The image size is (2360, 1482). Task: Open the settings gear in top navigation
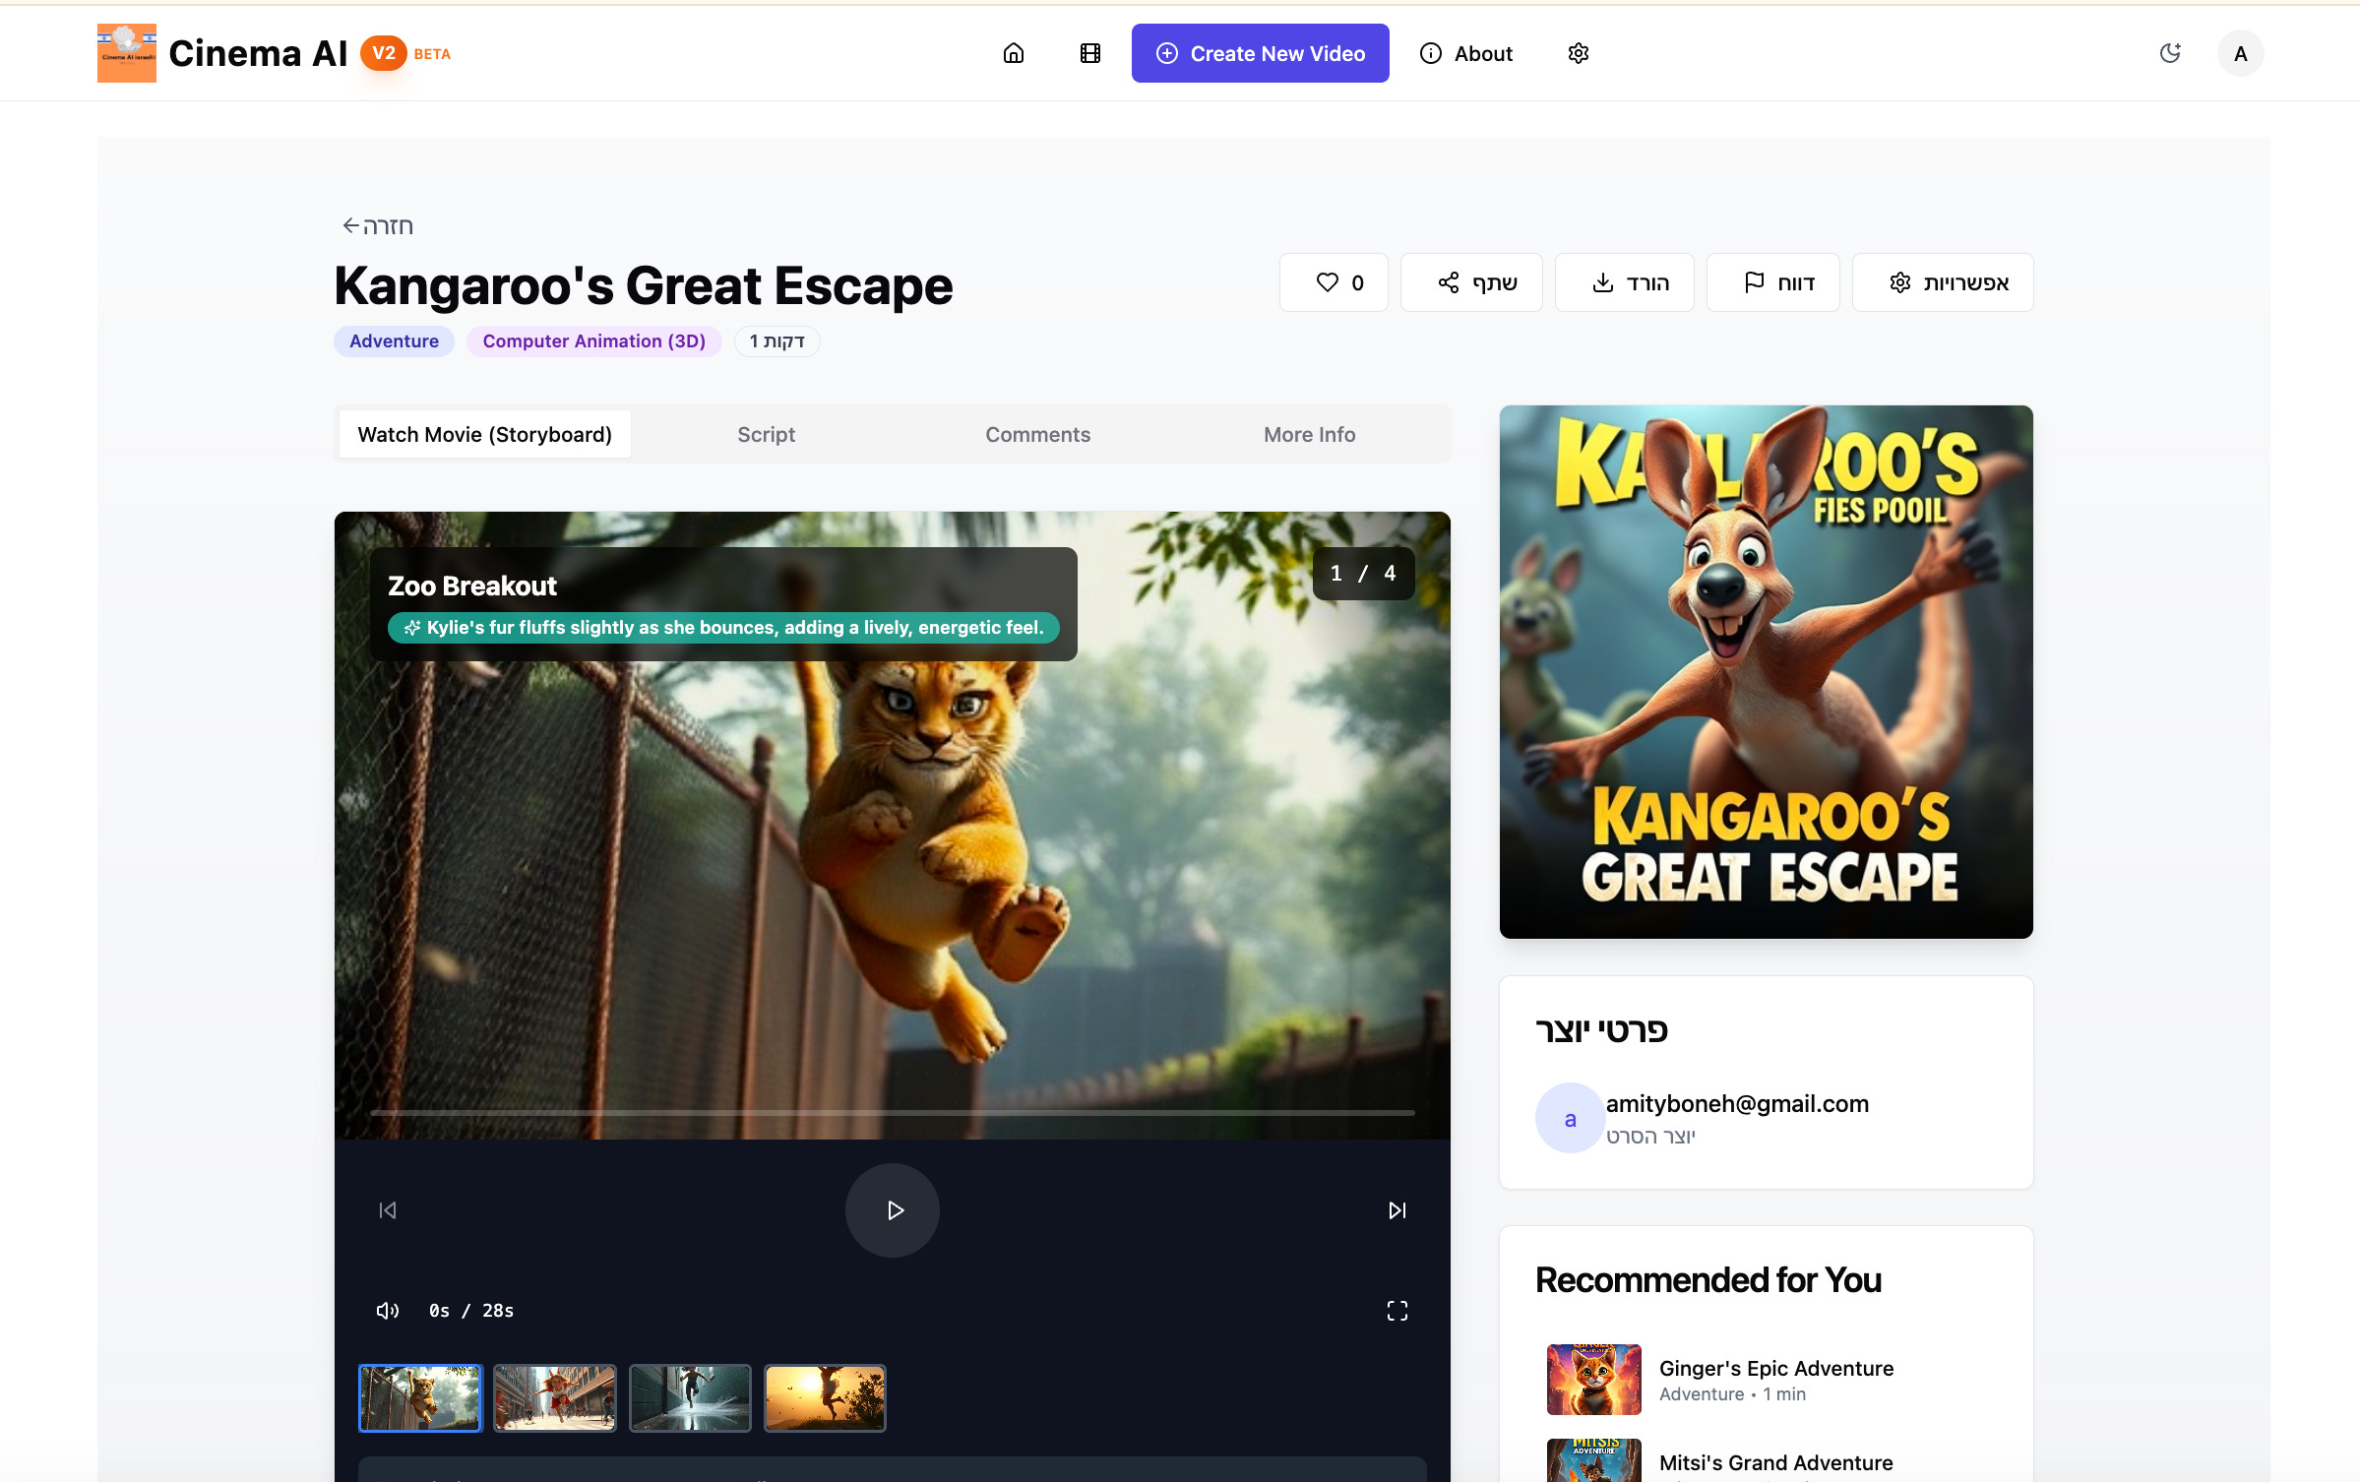point(1578,53)
